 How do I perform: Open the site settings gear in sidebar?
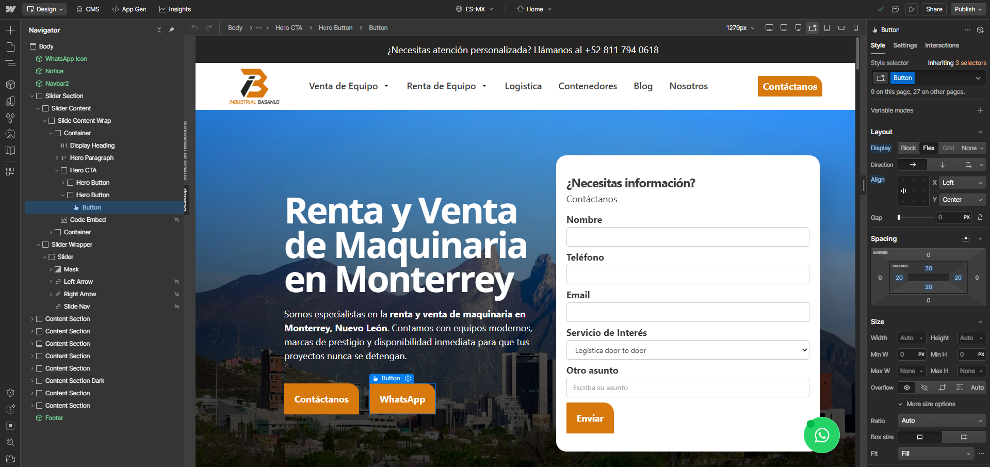tap(10, 393)
